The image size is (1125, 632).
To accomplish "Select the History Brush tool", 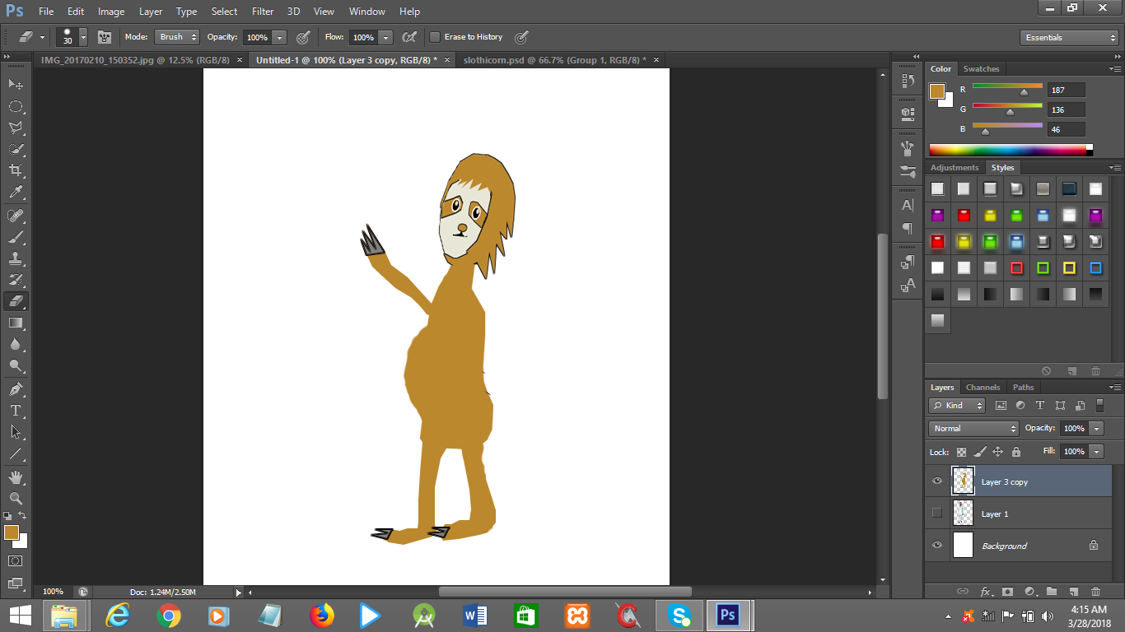I will 16,280.
